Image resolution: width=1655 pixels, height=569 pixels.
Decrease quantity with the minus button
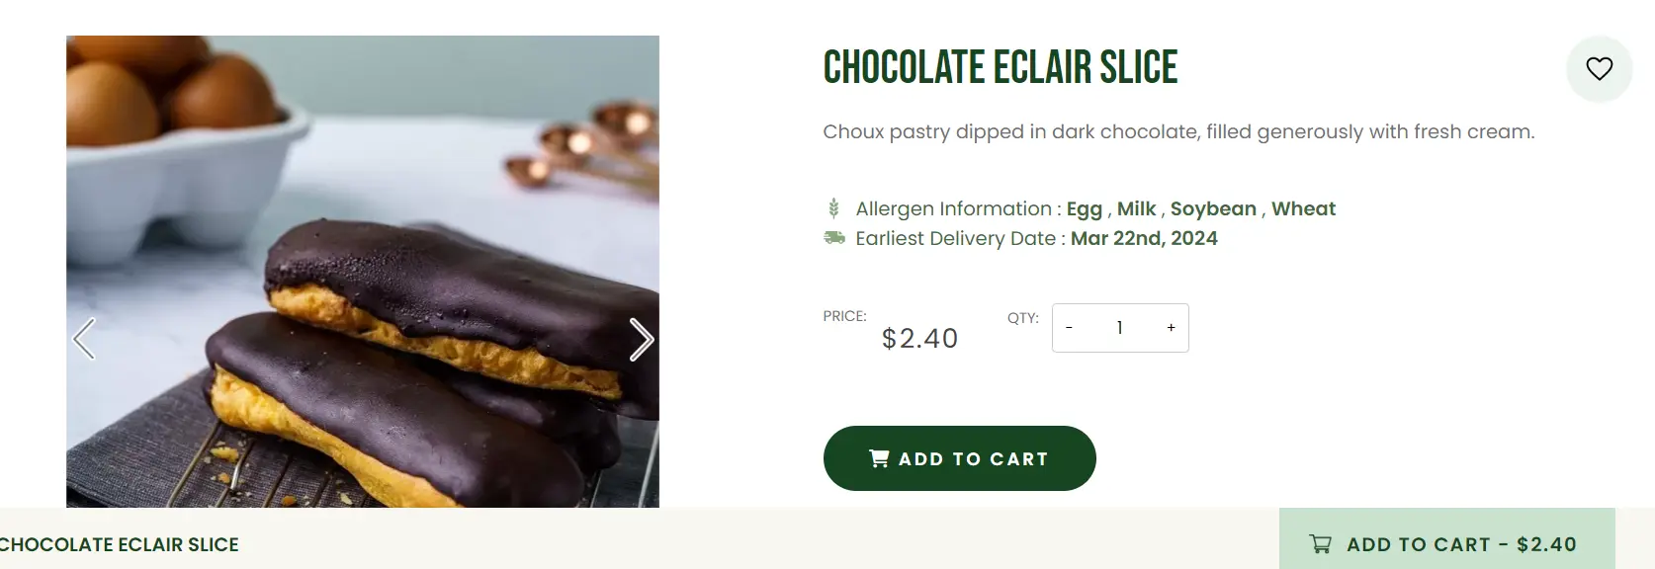click(1069, 328)
